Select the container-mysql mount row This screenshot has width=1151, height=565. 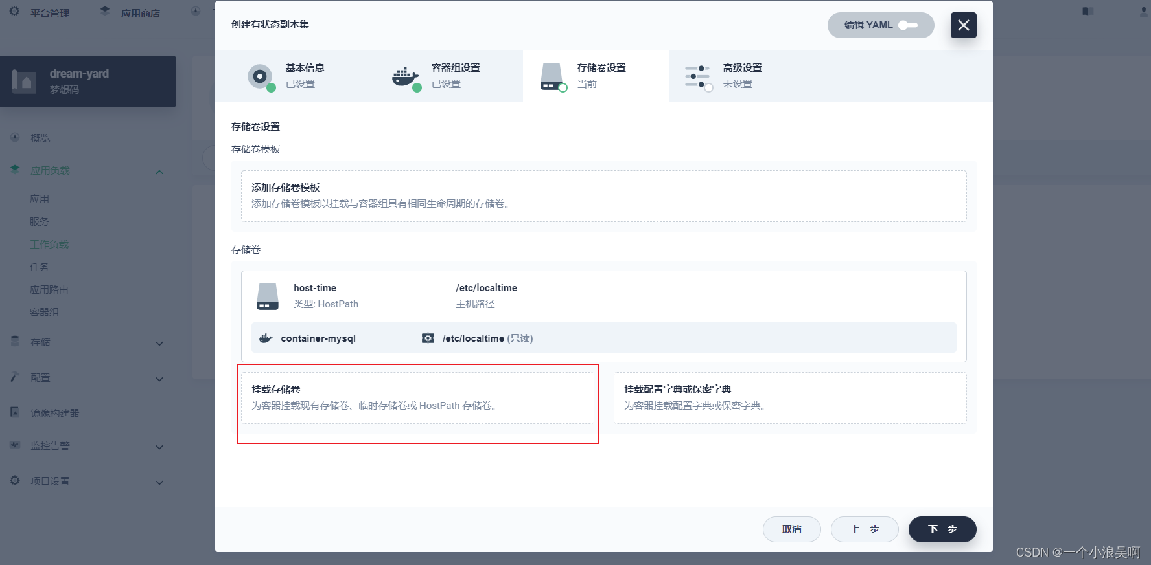[x=603, y=338]
